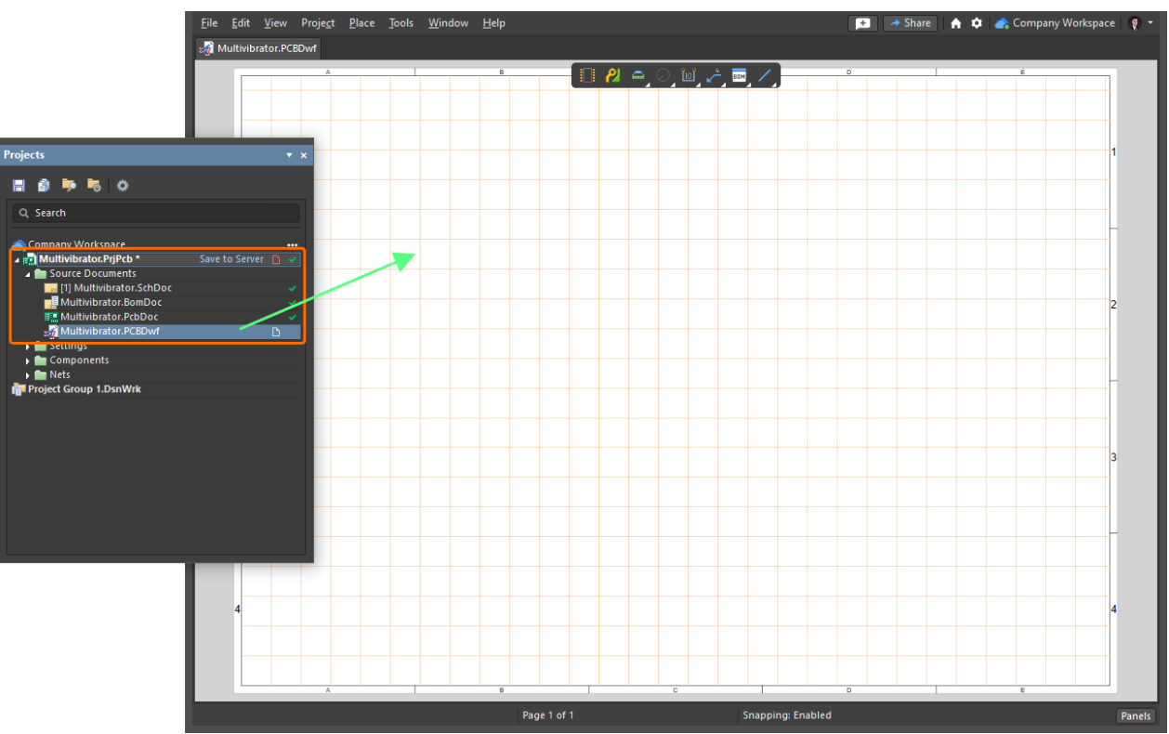Open the user account dropdown arrow
The height and width of the screenshot is (734, 1169).
(x=1150, y=23)
